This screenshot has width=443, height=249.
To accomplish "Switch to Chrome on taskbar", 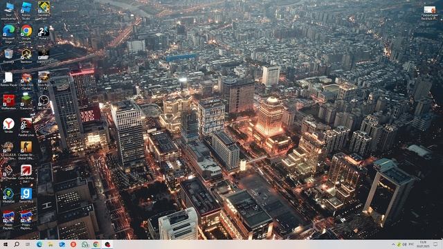I will click(x=96, y=244).
